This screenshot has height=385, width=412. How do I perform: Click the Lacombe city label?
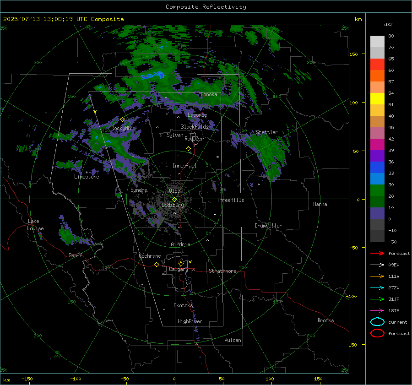click(x=197, y=115)
